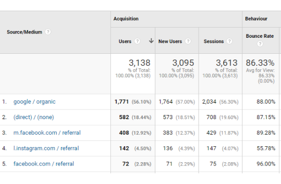Screen dimensions: 281x184
Task: Click the (56.10%) users percentage
Action: click(x=141, y=102)
